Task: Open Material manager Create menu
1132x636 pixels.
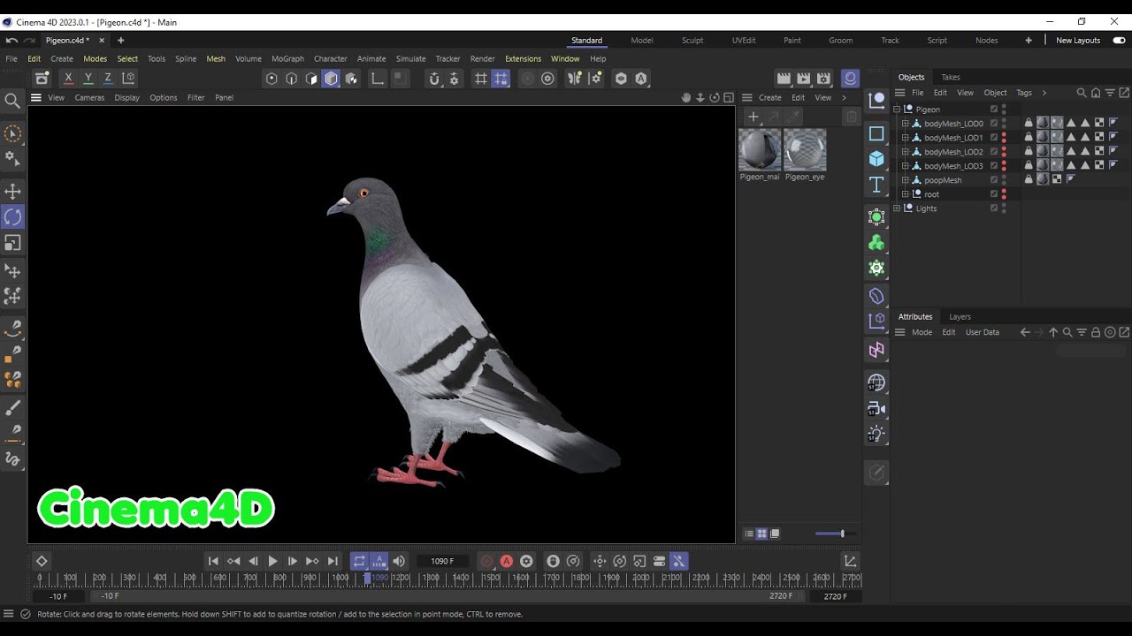Action: [x=770, y=98]
